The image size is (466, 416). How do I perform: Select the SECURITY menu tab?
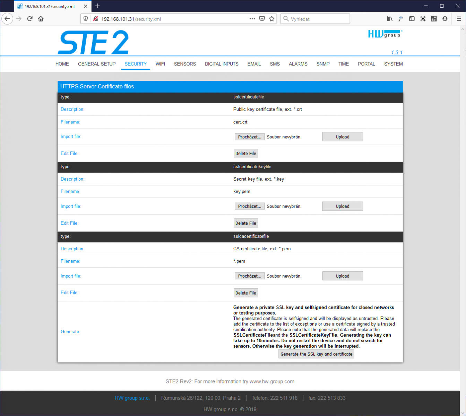136,64
